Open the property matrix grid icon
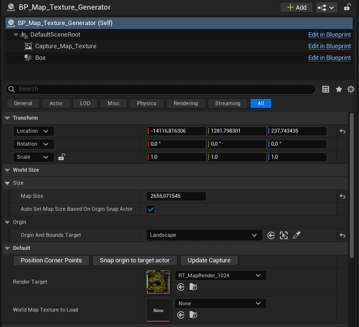This screenshot has height=327, width=359. [x=326, y=89]
